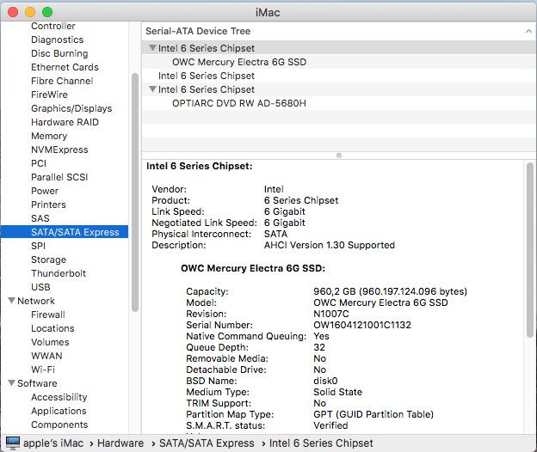Image resolution: width=537 pixels, height=452 pixels.
Task: Select Thunderbolt in the hardware list
Action: pyautogui.click(x=59, y=273)
